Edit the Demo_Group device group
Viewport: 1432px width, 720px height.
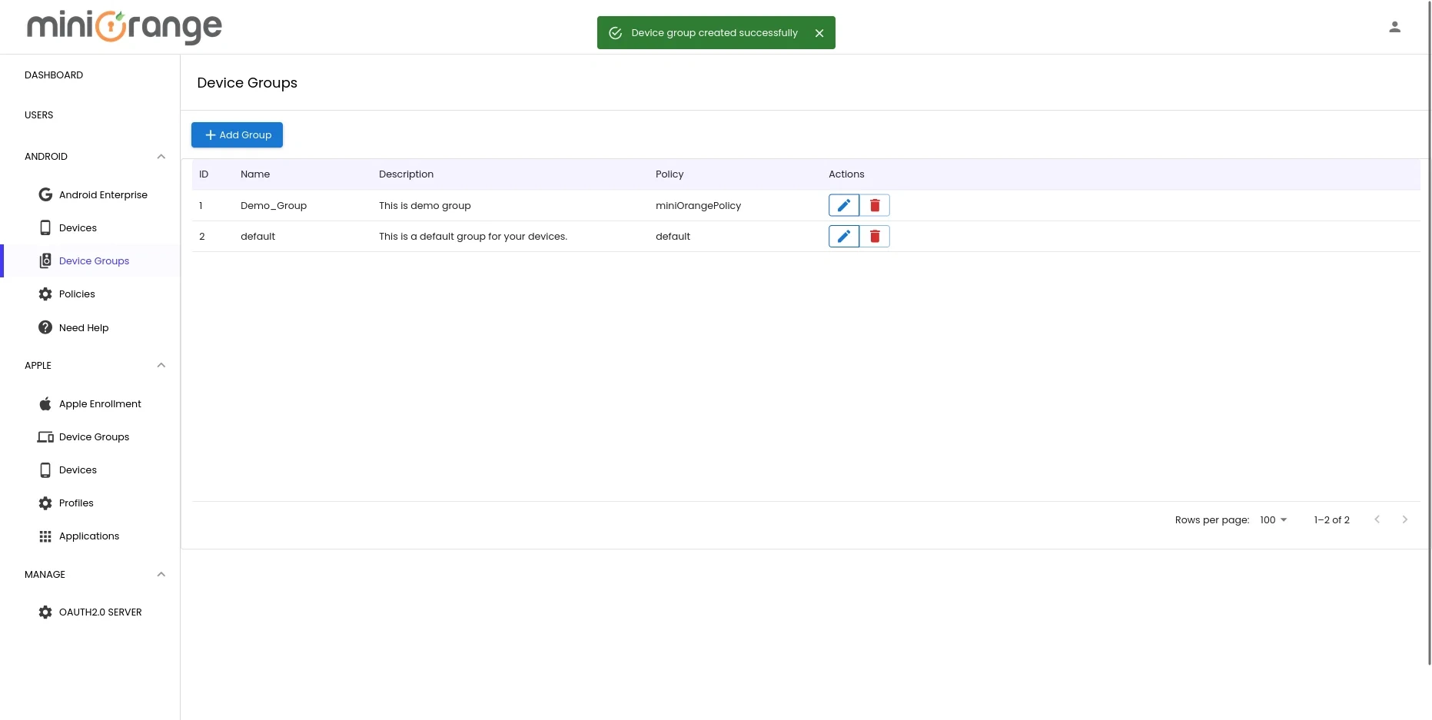click(843, 205)
